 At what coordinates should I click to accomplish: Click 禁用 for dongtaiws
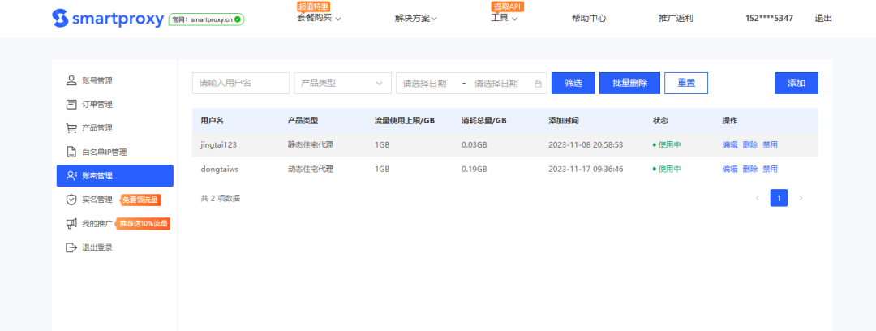coord(770,169)
